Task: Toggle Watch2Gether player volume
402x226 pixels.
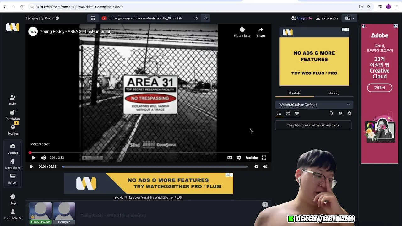Action: tap(265, 167)
